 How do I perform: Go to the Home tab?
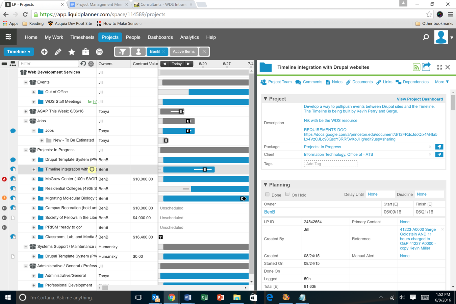(x=31, y=37)
